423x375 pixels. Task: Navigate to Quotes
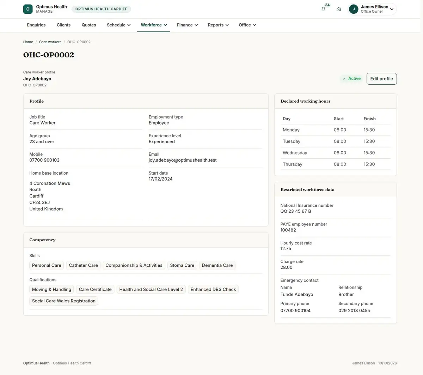[89, 25]
